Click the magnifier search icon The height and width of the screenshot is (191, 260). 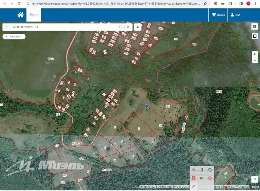coord(121,27)
